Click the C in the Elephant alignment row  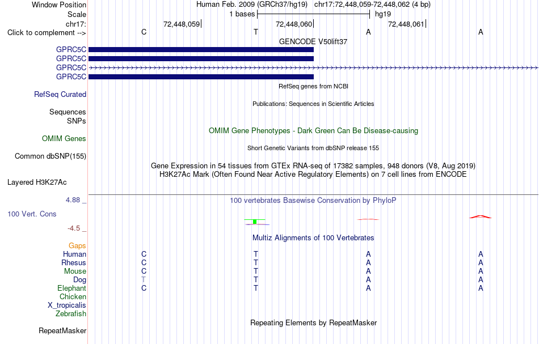click(x=144, y=288)
